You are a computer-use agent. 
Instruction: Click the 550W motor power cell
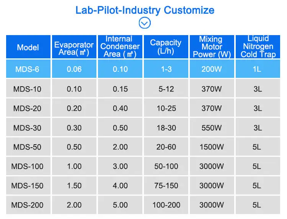coord(212,128)
